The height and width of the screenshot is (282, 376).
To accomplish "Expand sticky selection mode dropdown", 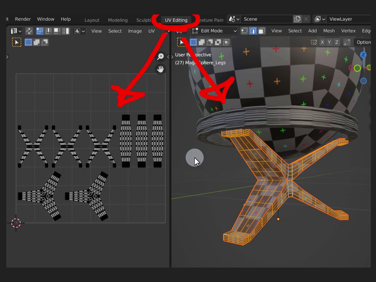I will coord(79,31).
